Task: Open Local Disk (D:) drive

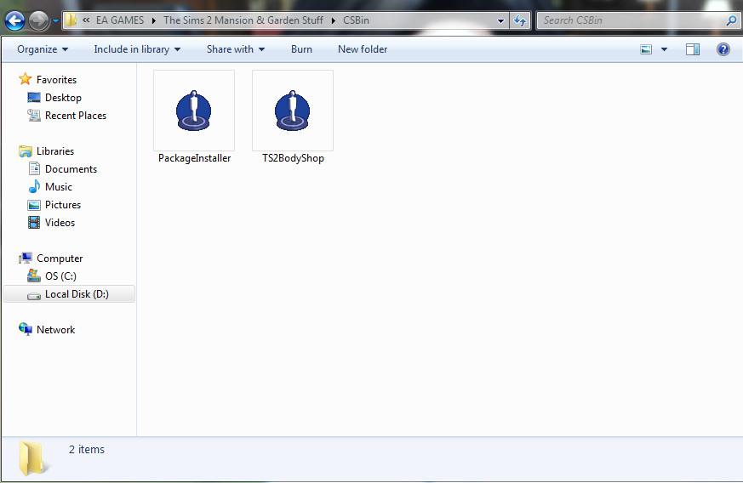Action: point(77,294)
